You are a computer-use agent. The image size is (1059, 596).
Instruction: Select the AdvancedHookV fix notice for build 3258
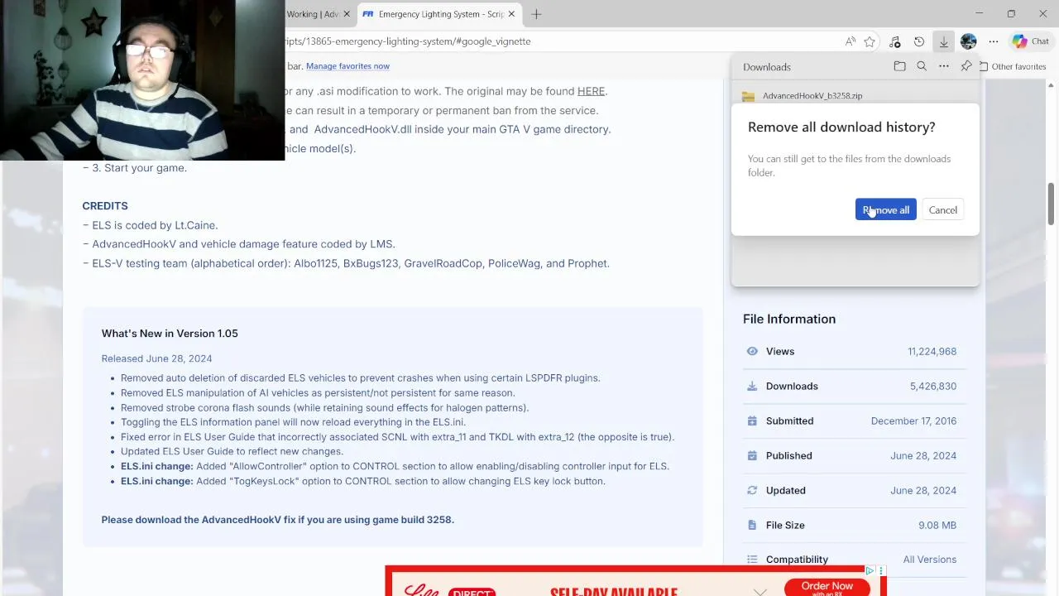(x=278, y=520)
